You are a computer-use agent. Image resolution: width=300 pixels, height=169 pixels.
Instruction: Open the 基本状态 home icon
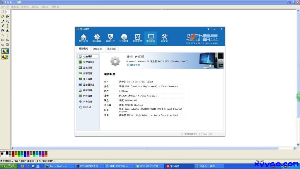coord(83,38)
